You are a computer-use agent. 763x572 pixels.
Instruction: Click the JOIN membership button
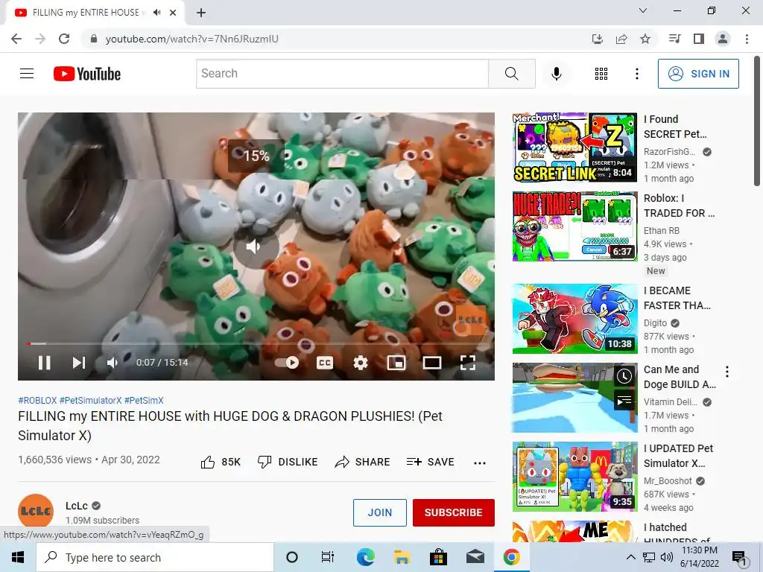379,512
